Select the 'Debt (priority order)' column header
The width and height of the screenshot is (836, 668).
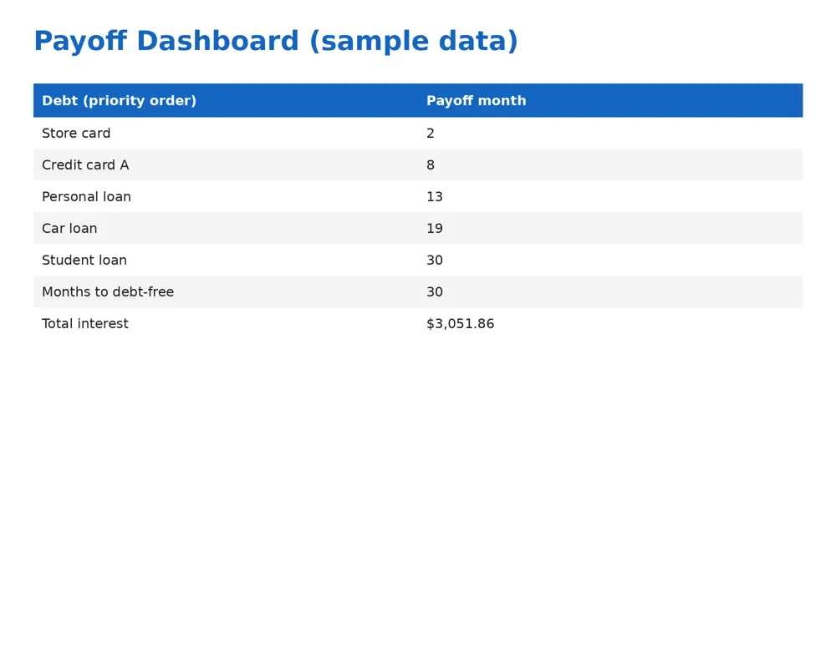pyautogui.click(x=226, y=101)
